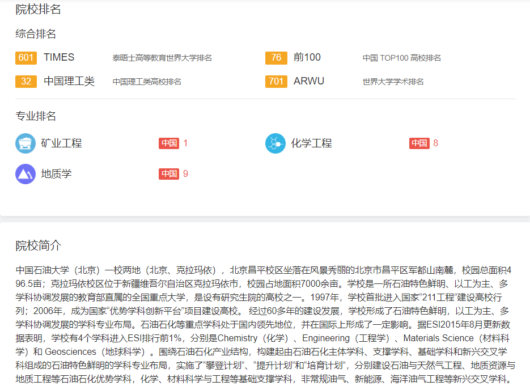Select the 地质学 major name
This screenshot has height=386, width=530.
click(56, 174)
